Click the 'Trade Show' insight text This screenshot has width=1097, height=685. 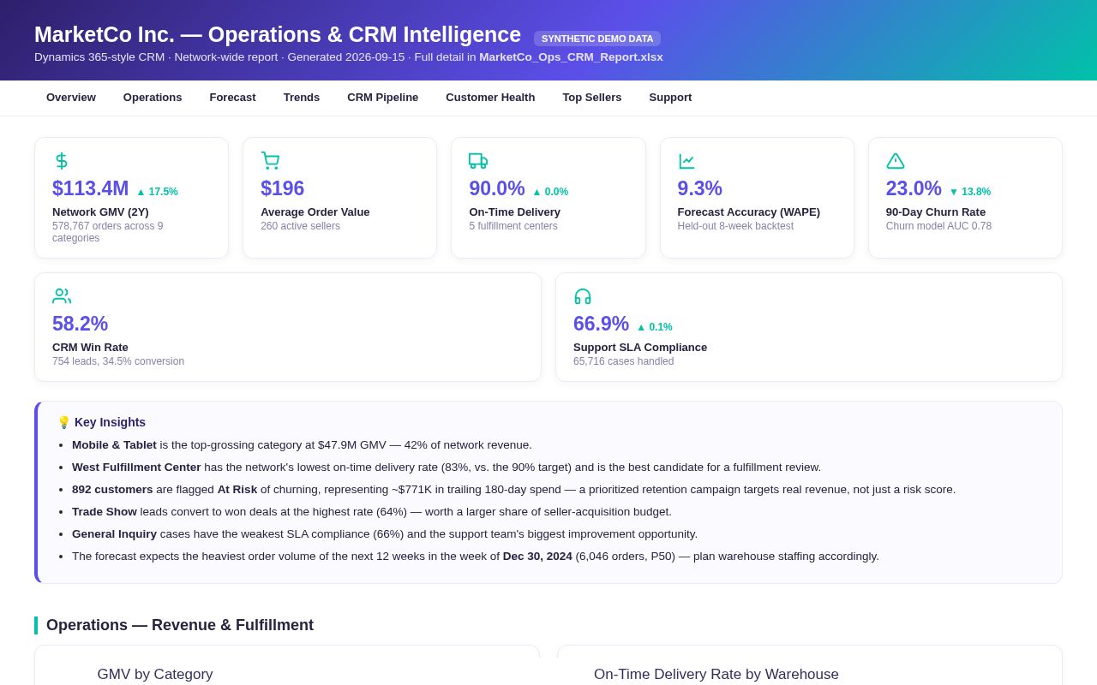click(x=105, y=512)
